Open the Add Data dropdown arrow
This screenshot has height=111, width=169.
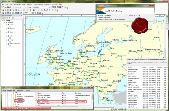tap(31, 7)
